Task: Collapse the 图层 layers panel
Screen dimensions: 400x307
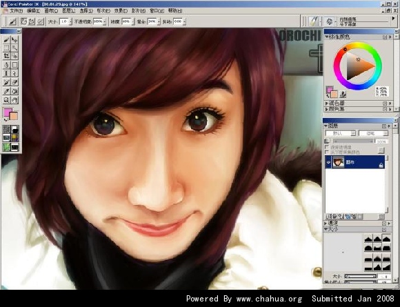Action: [x=326, y=126]
